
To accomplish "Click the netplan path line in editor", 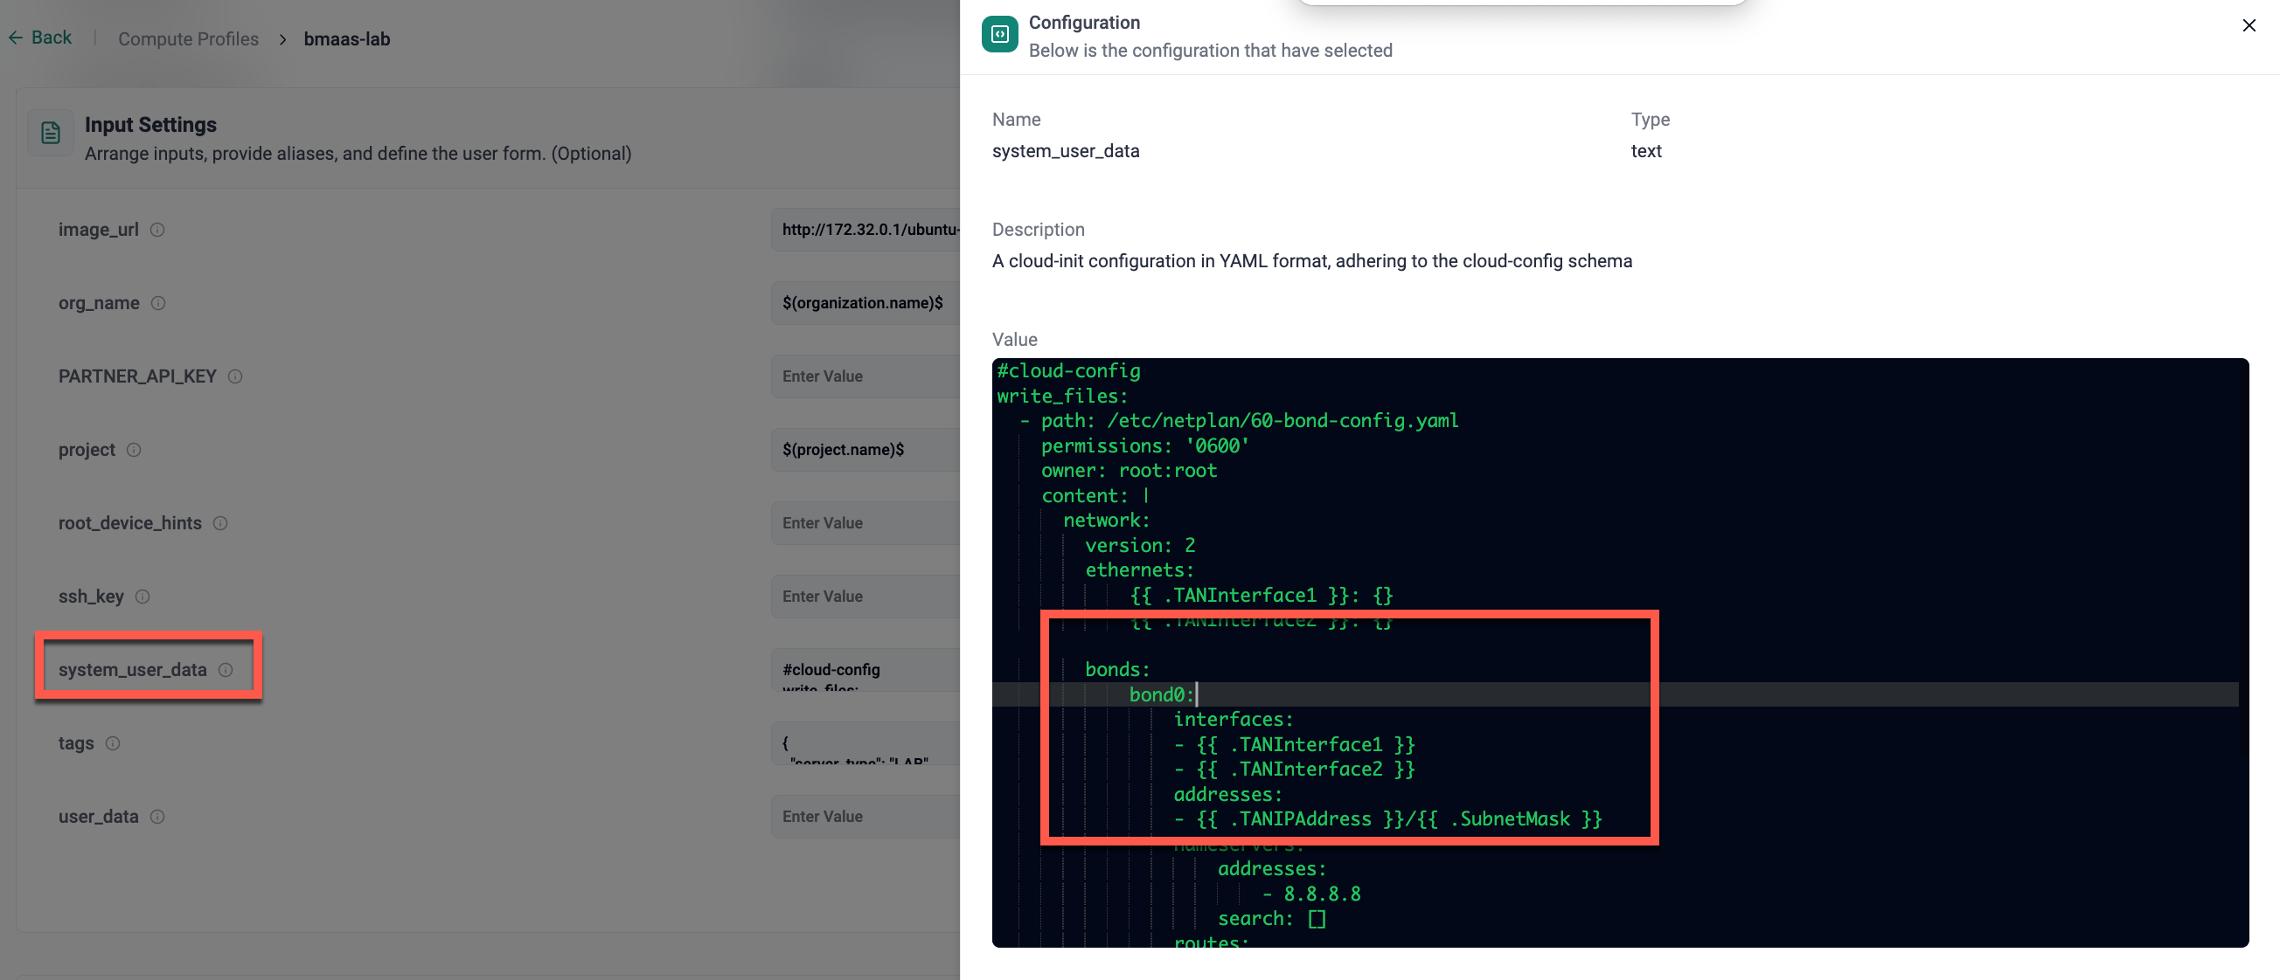I will (1239, 421).
